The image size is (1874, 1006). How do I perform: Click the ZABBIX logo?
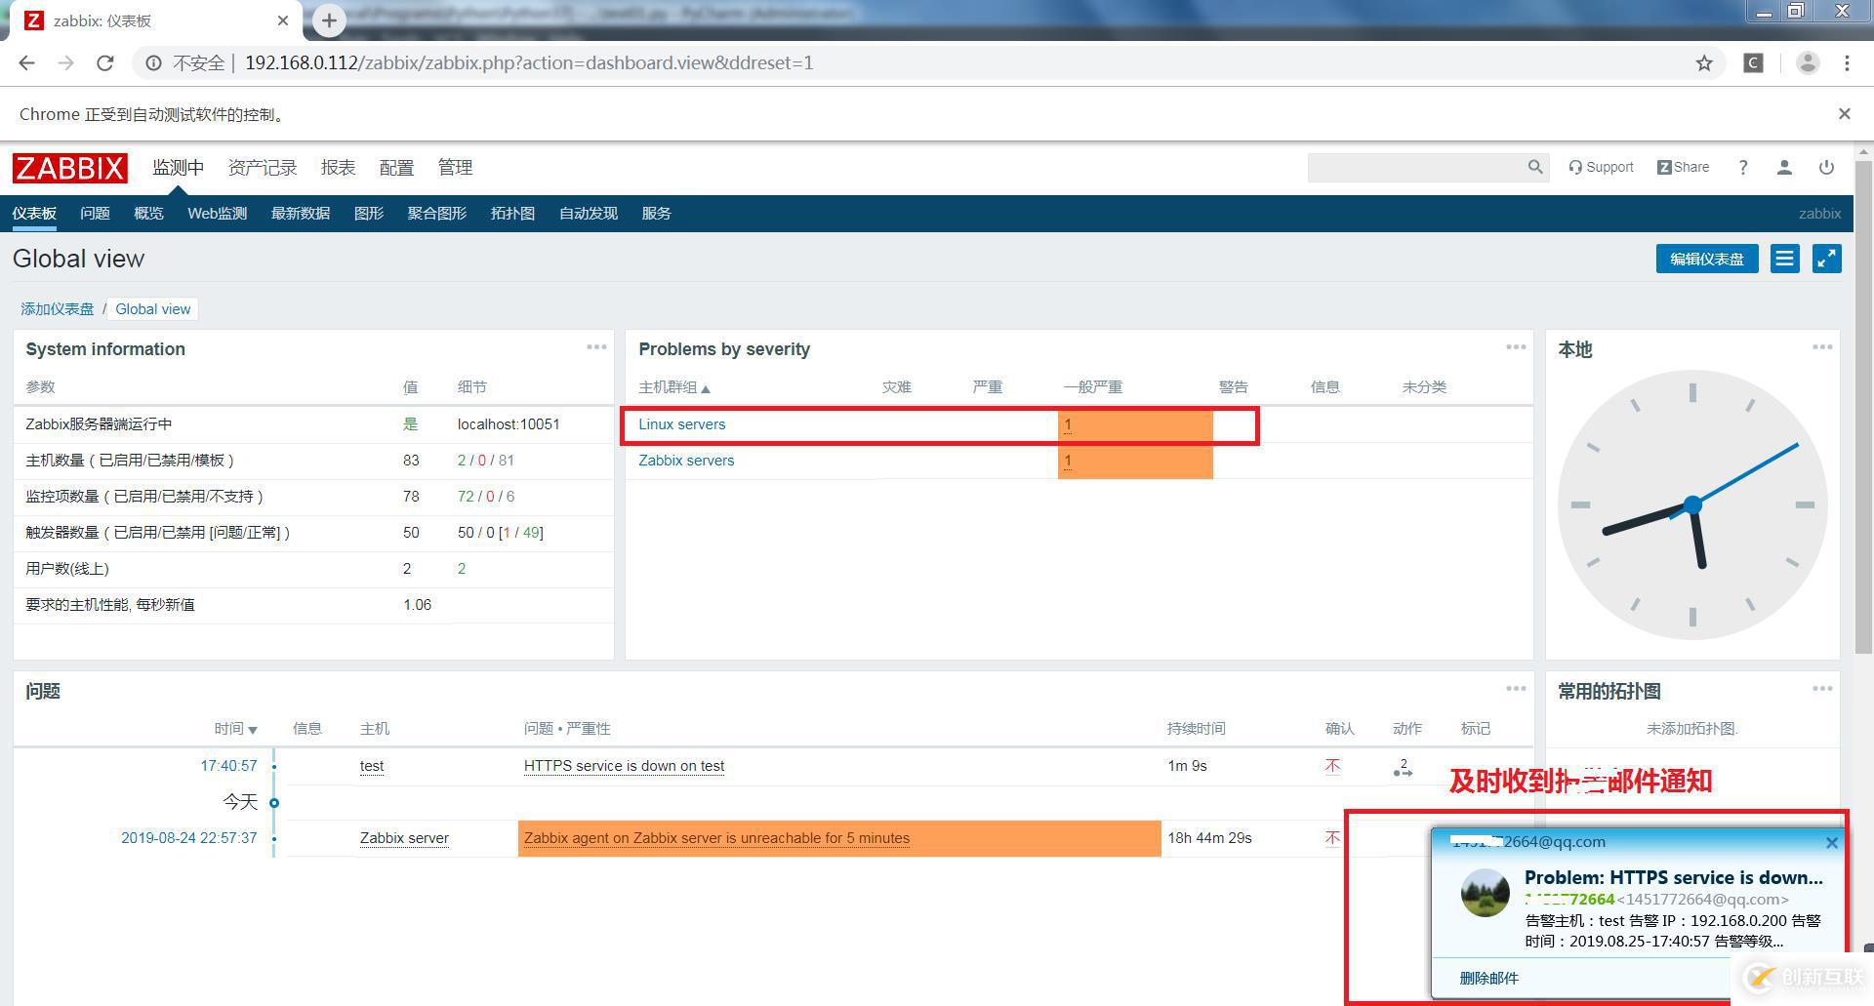coord(69,168)
